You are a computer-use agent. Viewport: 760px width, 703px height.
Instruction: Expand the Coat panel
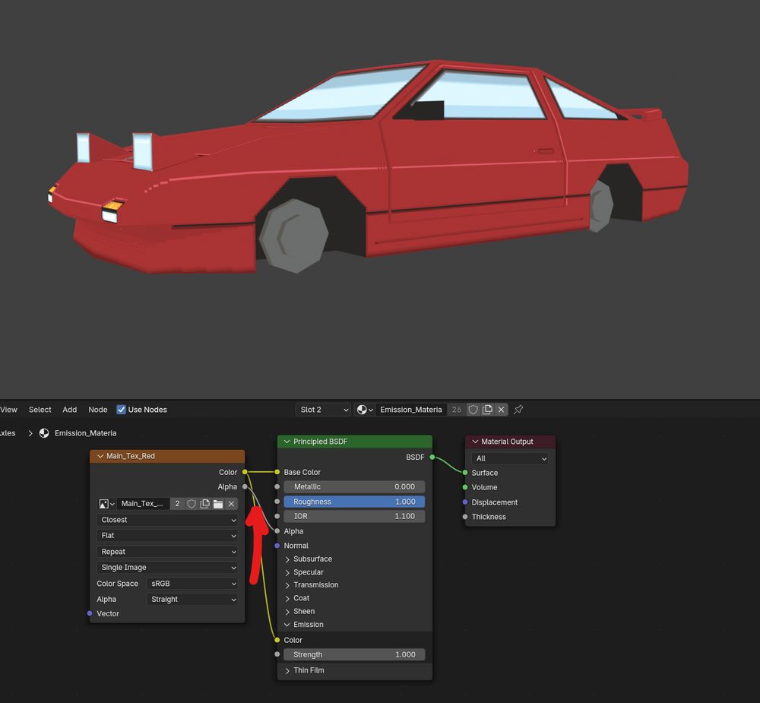(287, 598)
